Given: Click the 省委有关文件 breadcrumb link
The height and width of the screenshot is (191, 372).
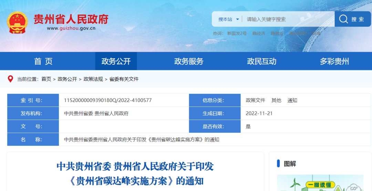Looking at the screenshot, I should click(x=124, y=79).
